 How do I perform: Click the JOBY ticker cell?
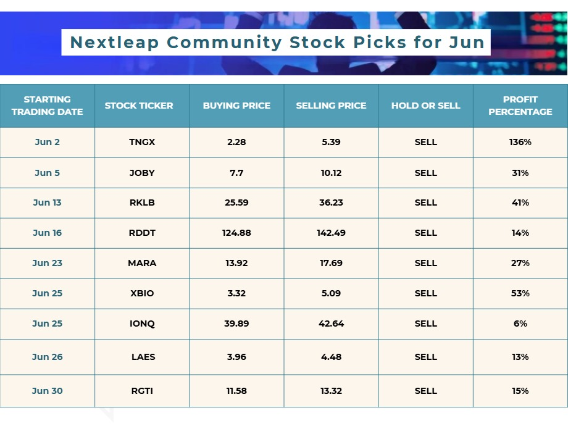(142, 173)
